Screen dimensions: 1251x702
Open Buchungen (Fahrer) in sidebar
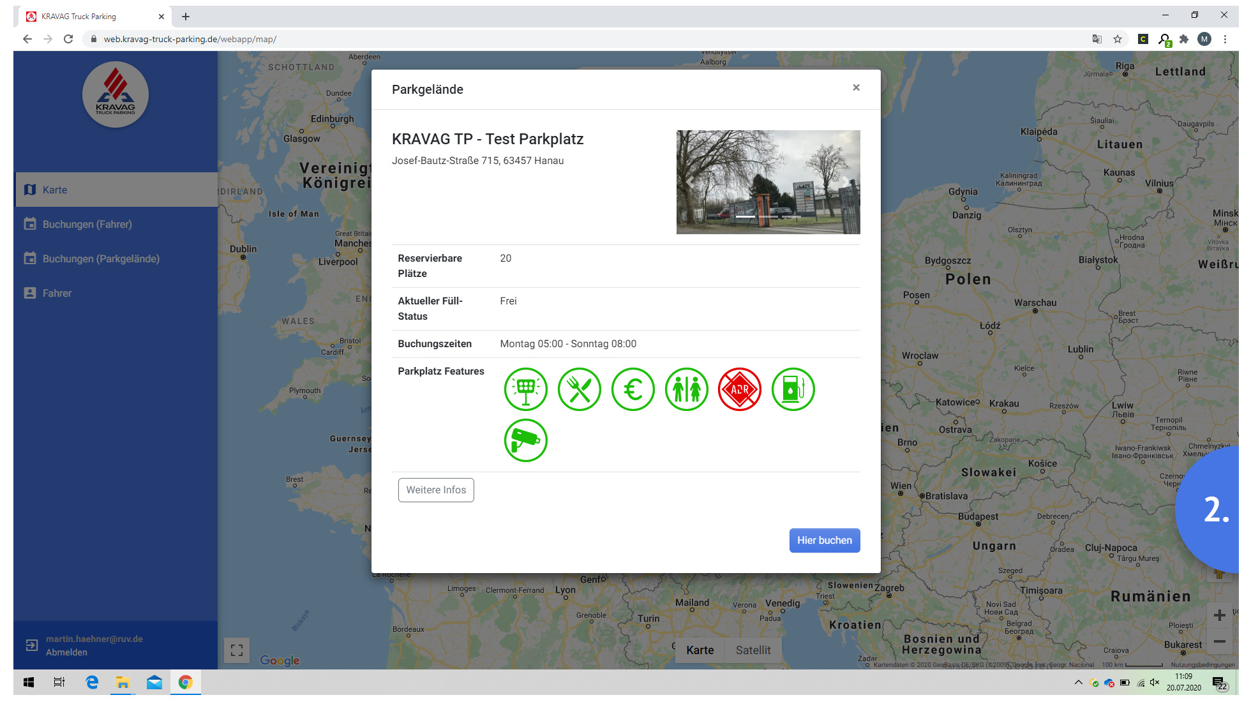[x=87, y=224]
